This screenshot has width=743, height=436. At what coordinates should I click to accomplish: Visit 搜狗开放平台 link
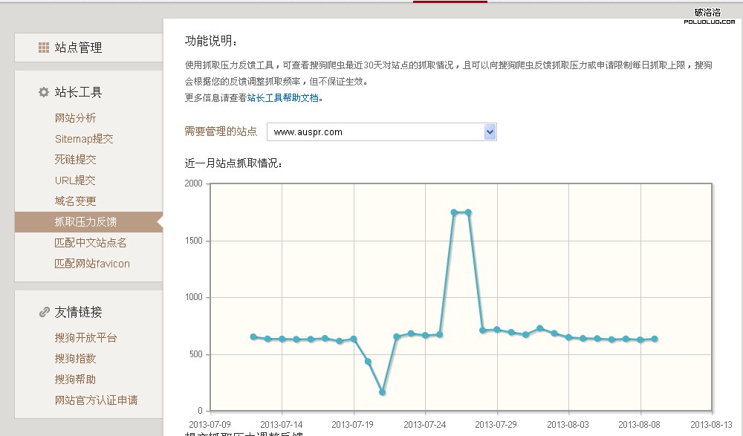(x=85, y=338)
